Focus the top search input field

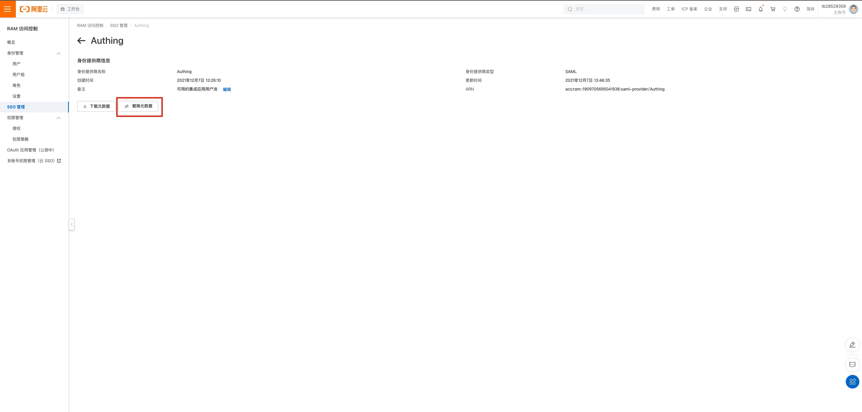(607, 9)
